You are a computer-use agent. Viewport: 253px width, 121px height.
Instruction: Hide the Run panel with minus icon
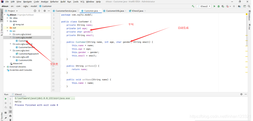(246, 94)
